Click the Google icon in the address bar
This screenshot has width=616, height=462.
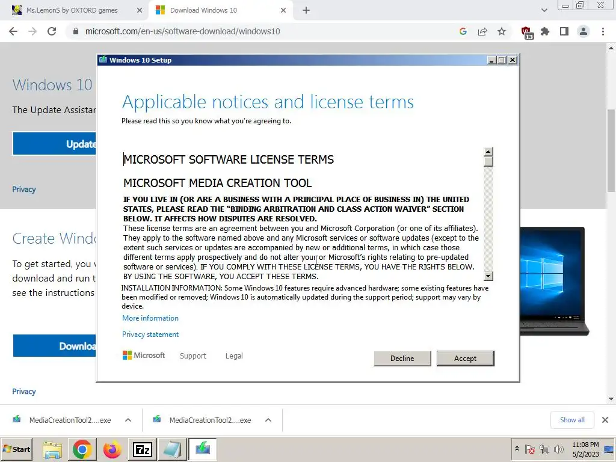(x=463, y=31)
